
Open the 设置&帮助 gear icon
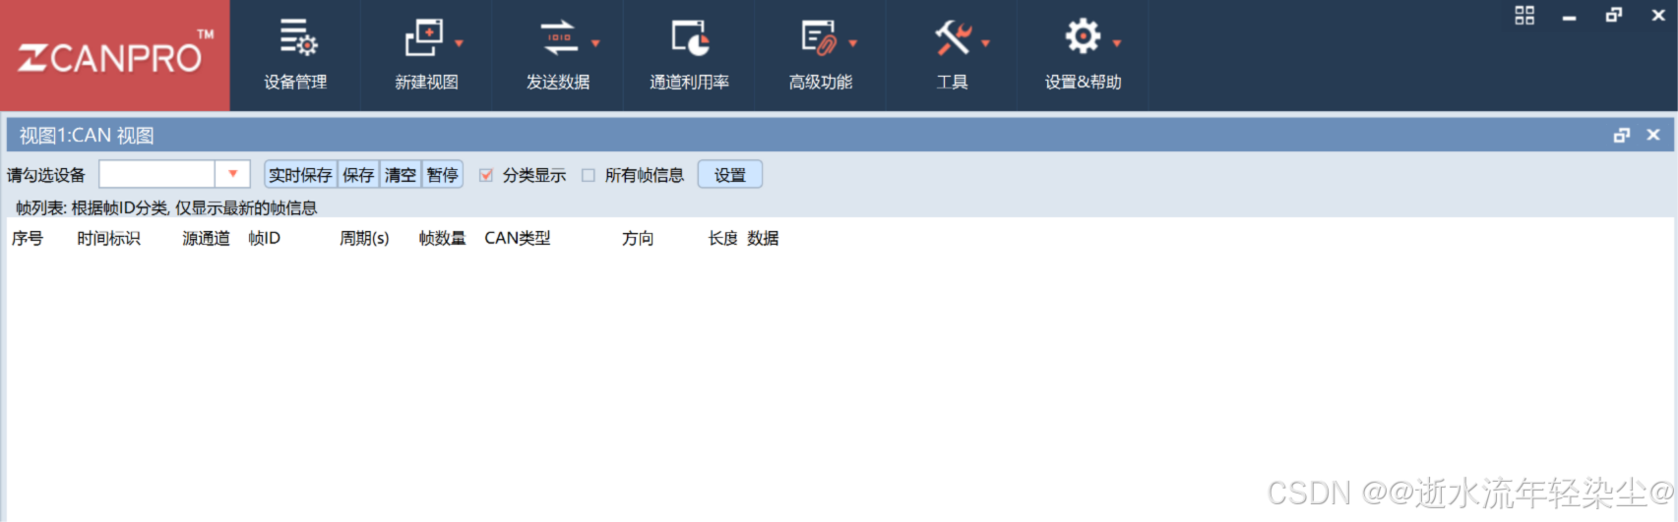[1083, 36]
